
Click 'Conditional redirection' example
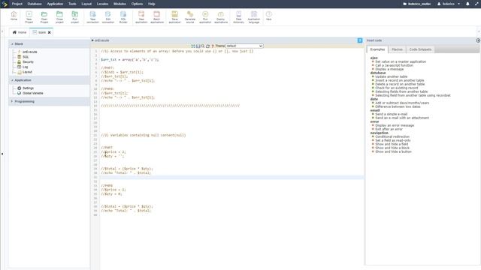[x=392, y=136]
